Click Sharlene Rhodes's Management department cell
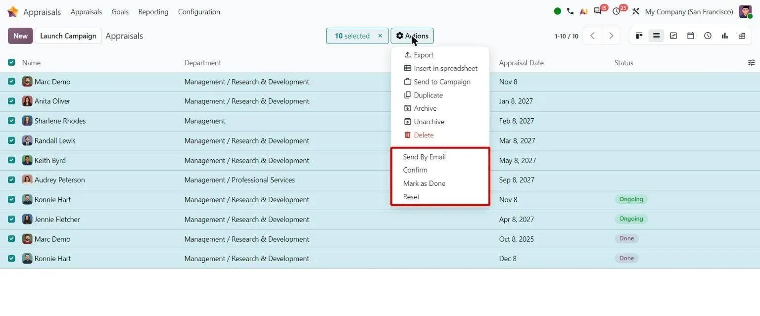The image size is (760, 316). [205, 121]
